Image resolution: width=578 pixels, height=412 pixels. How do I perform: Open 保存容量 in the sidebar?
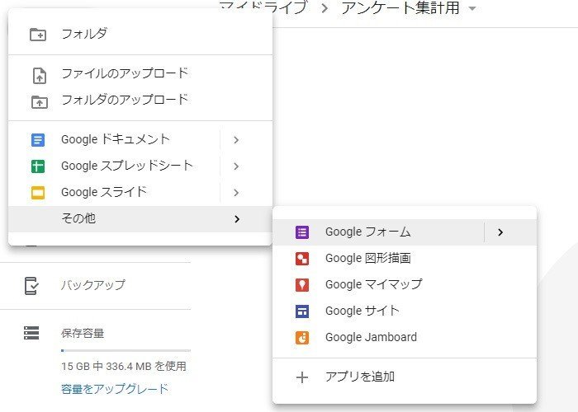click(x=83, y=333)
